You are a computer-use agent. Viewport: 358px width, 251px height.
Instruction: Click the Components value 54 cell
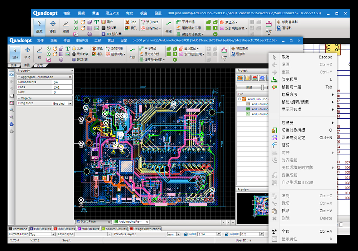tap(62, 82)
